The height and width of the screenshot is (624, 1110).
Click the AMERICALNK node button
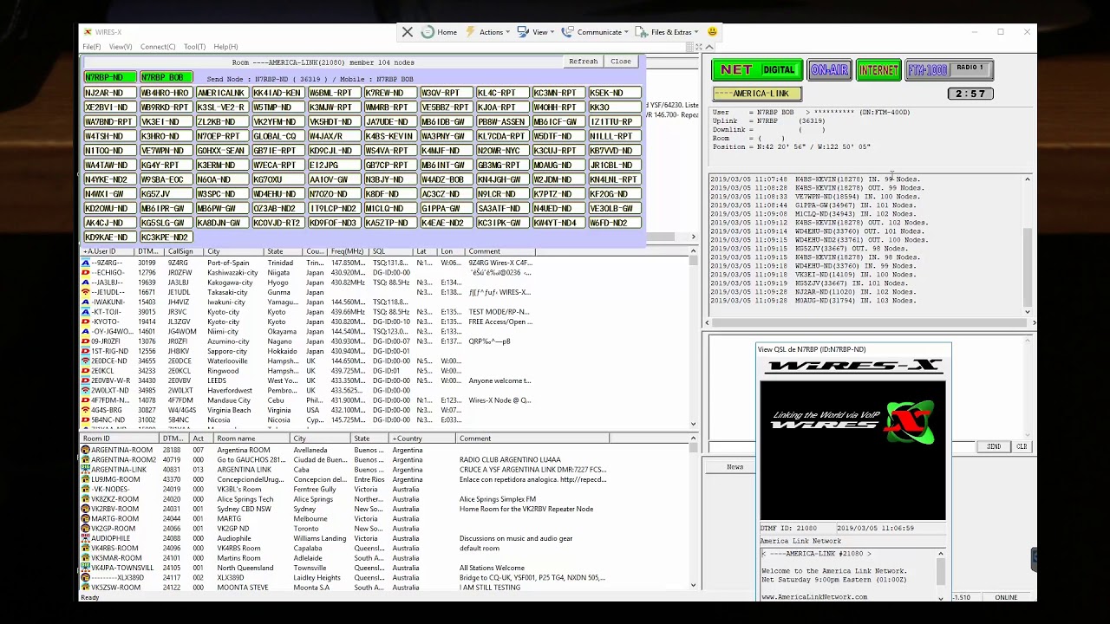click(221, 93)
